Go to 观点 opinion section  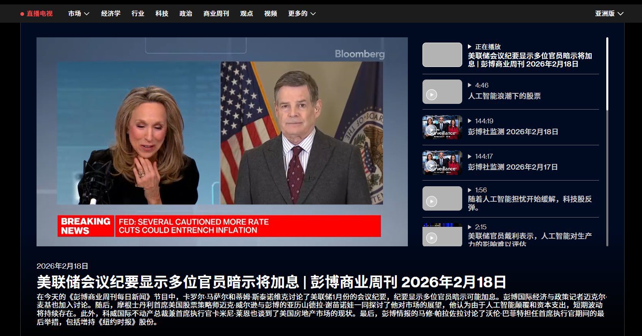tap(247, 14)
